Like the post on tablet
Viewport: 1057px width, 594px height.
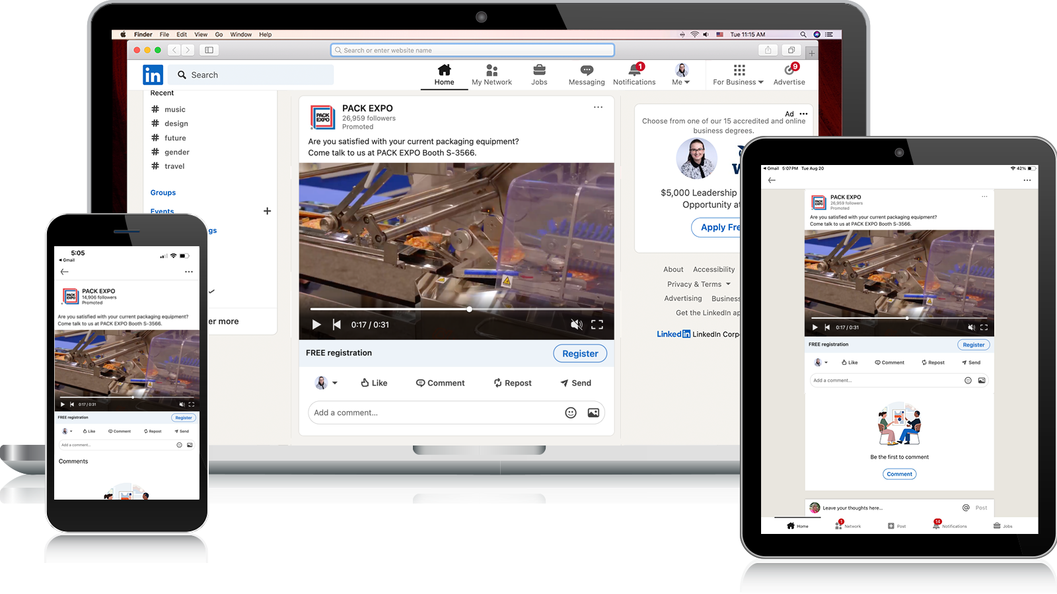pyautogui.click(x=850, y=362)
